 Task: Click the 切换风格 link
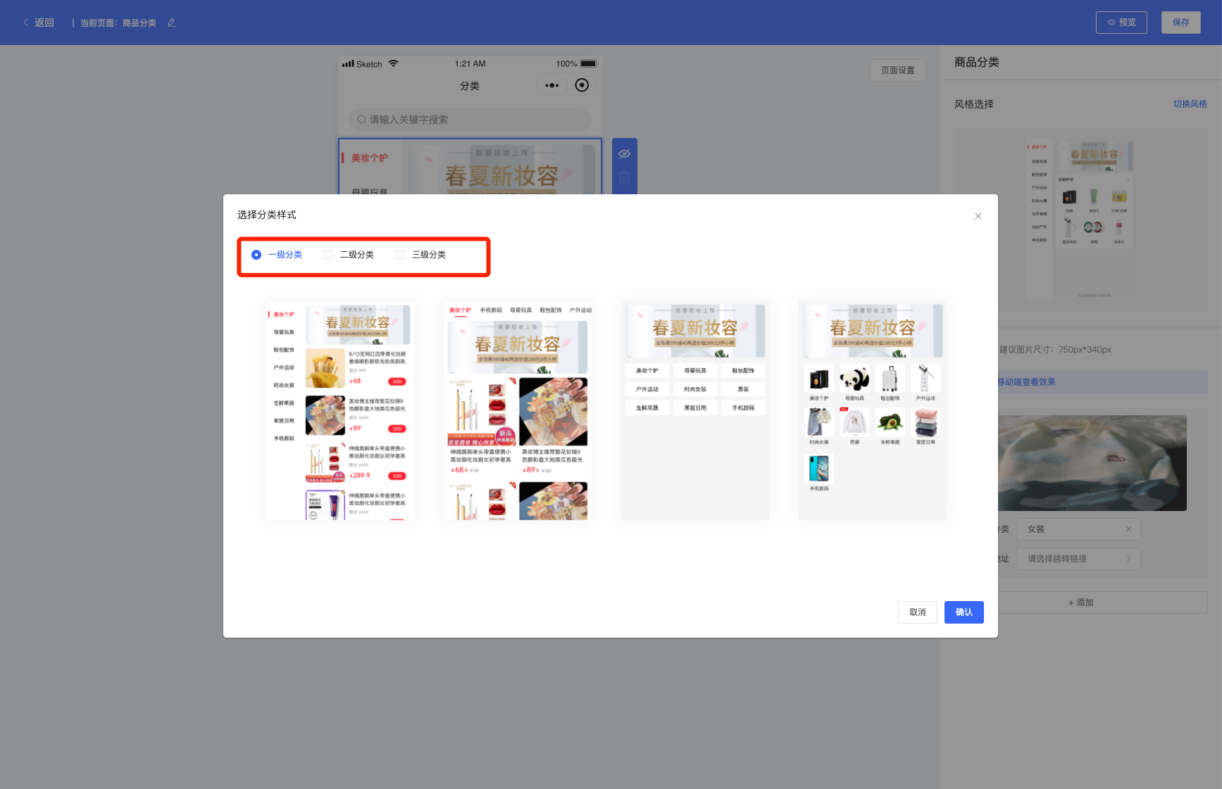pyautogui.click(x=1190, y=104)
